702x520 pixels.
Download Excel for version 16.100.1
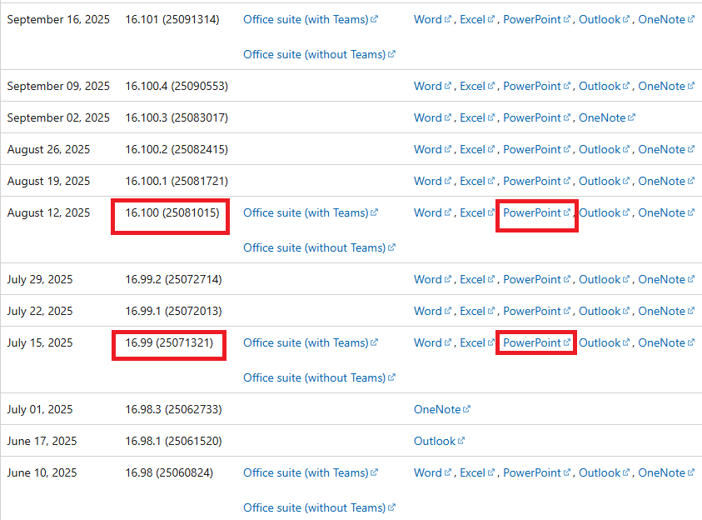[477, 182]
